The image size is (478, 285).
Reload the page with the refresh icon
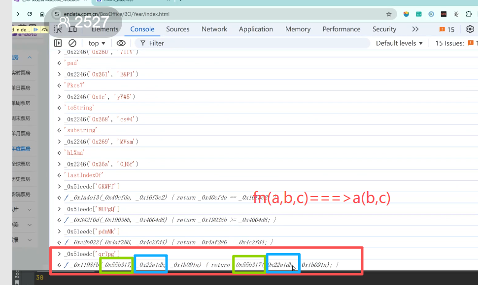30,14
